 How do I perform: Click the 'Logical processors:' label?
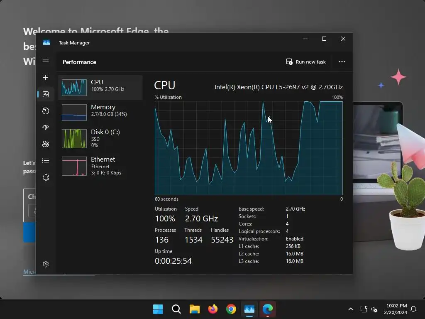pyautogui.click(x=259, y=231)
